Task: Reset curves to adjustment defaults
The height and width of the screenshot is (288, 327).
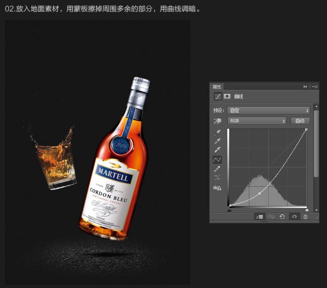Action: (x=282, y=217)
